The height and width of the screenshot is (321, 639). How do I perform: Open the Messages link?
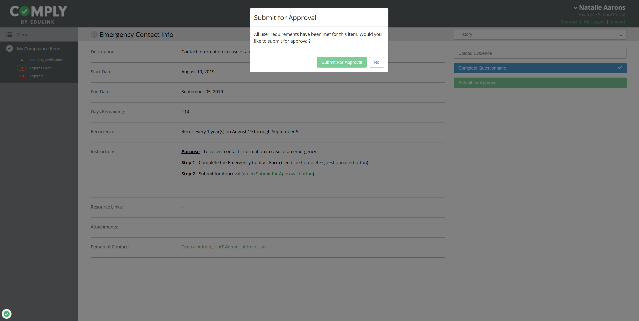(x=594, y=22)
